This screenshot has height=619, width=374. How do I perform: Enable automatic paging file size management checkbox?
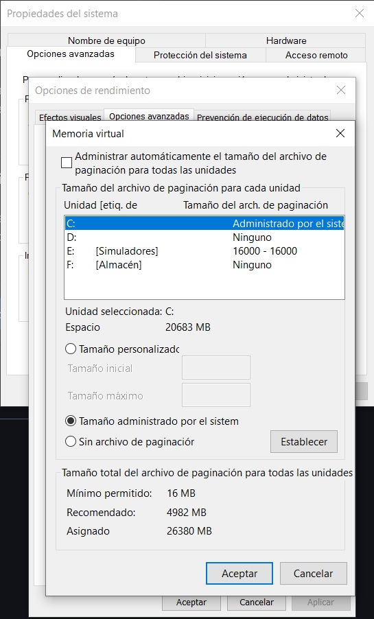[x=67, y=163]
